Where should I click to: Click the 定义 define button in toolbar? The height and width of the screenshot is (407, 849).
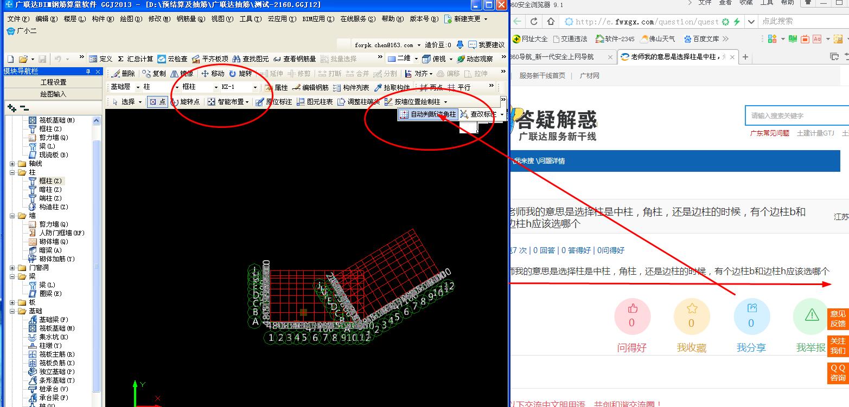click(x=100, y=59)
